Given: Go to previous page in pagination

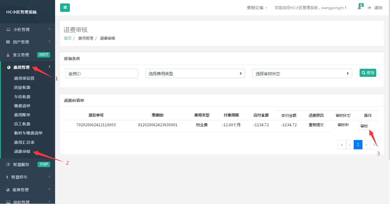Looking at the screenshot, I should [x=350, y=145].
